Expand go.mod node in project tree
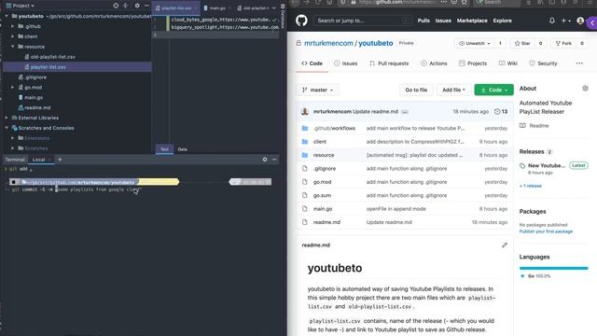597x336 pixels. coord(12,87)
